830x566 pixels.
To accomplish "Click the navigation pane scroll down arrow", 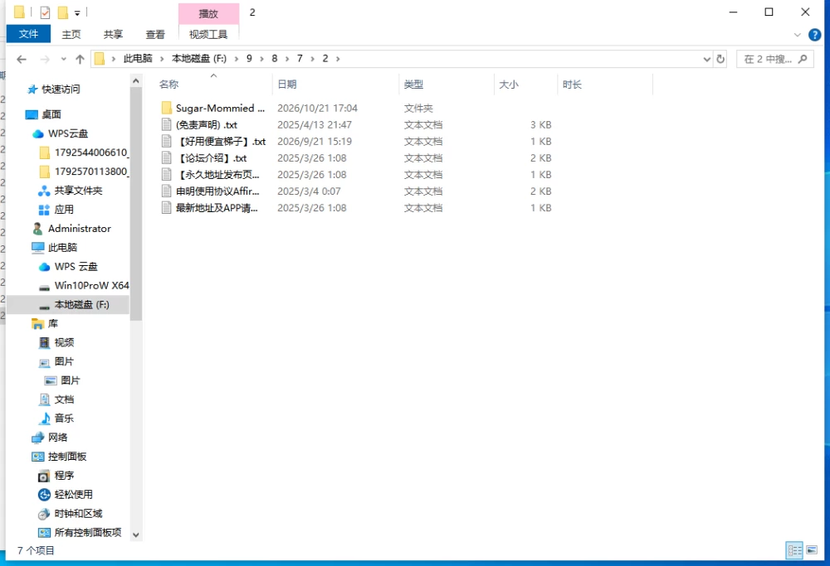I will point(135,535).
